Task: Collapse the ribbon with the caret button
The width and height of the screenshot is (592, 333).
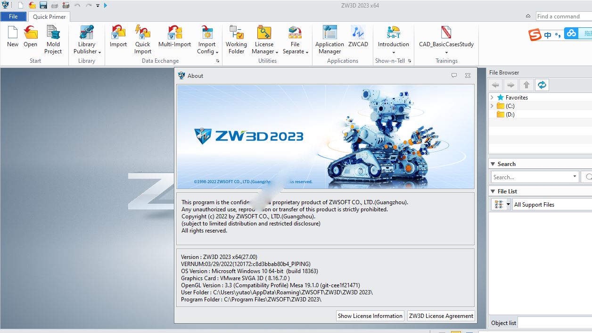Action: [x=528, y=16]
